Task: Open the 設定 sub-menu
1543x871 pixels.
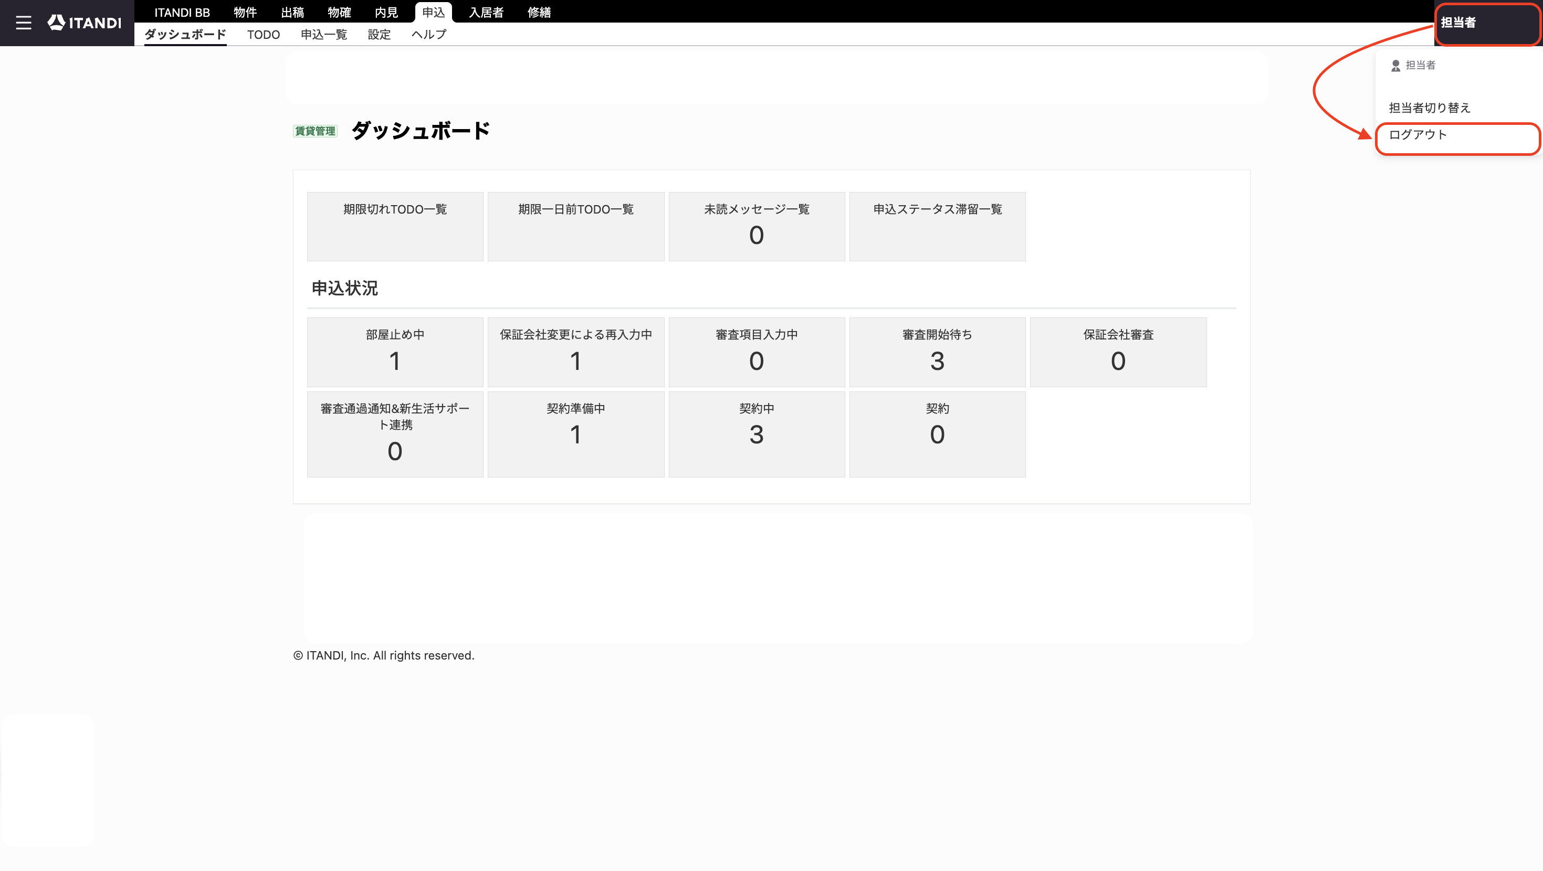Action: coord(379,34)
